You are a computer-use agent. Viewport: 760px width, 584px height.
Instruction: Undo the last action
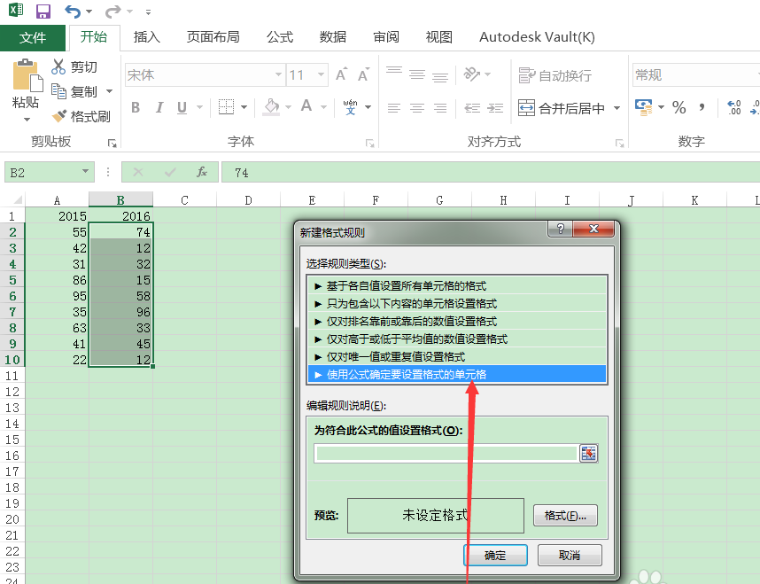pos(73,11)
